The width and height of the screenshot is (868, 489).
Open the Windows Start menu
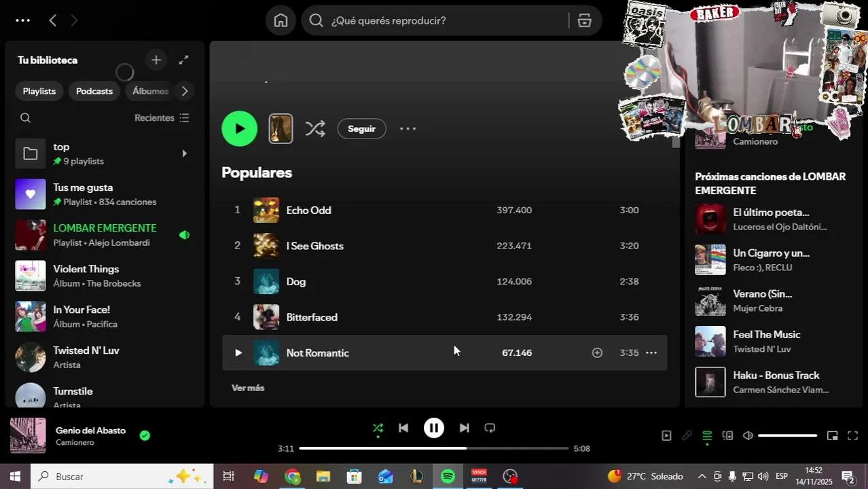(15, 477)
